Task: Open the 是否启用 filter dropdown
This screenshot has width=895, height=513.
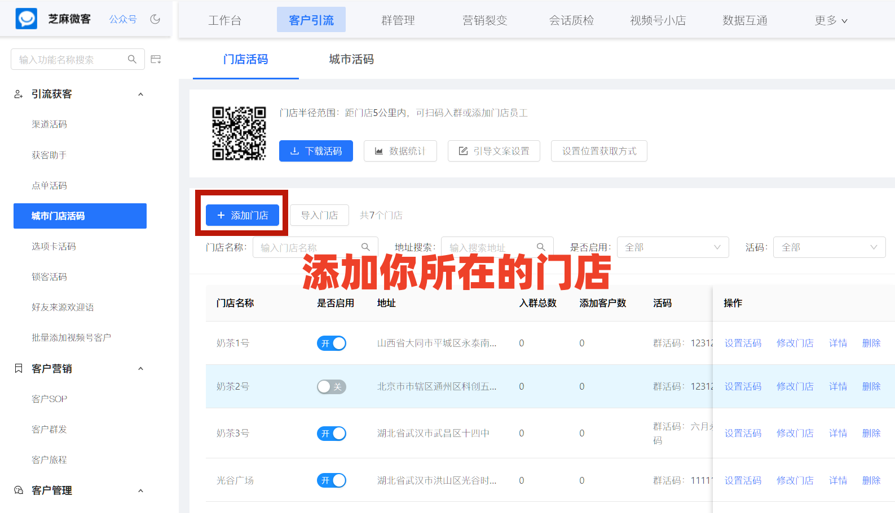Action: point(673,247)
